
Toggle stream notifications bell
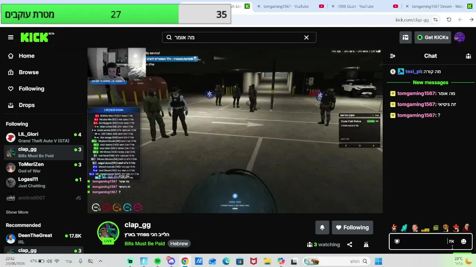click(322, 228)
